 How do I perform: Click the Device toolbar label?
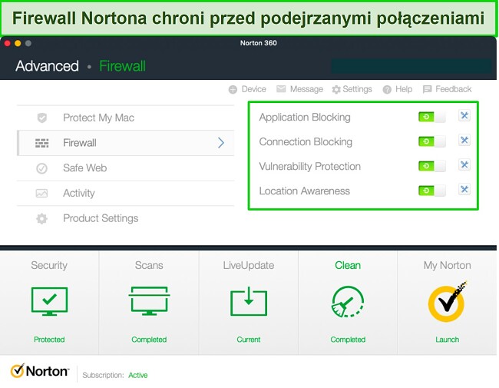(x=253, y=89)
